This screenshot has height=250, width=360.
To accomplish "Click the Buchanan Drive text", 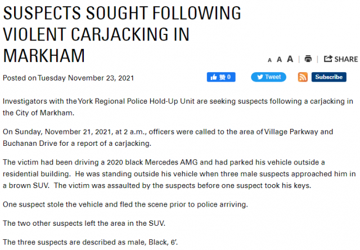I will tap(30, 144).
